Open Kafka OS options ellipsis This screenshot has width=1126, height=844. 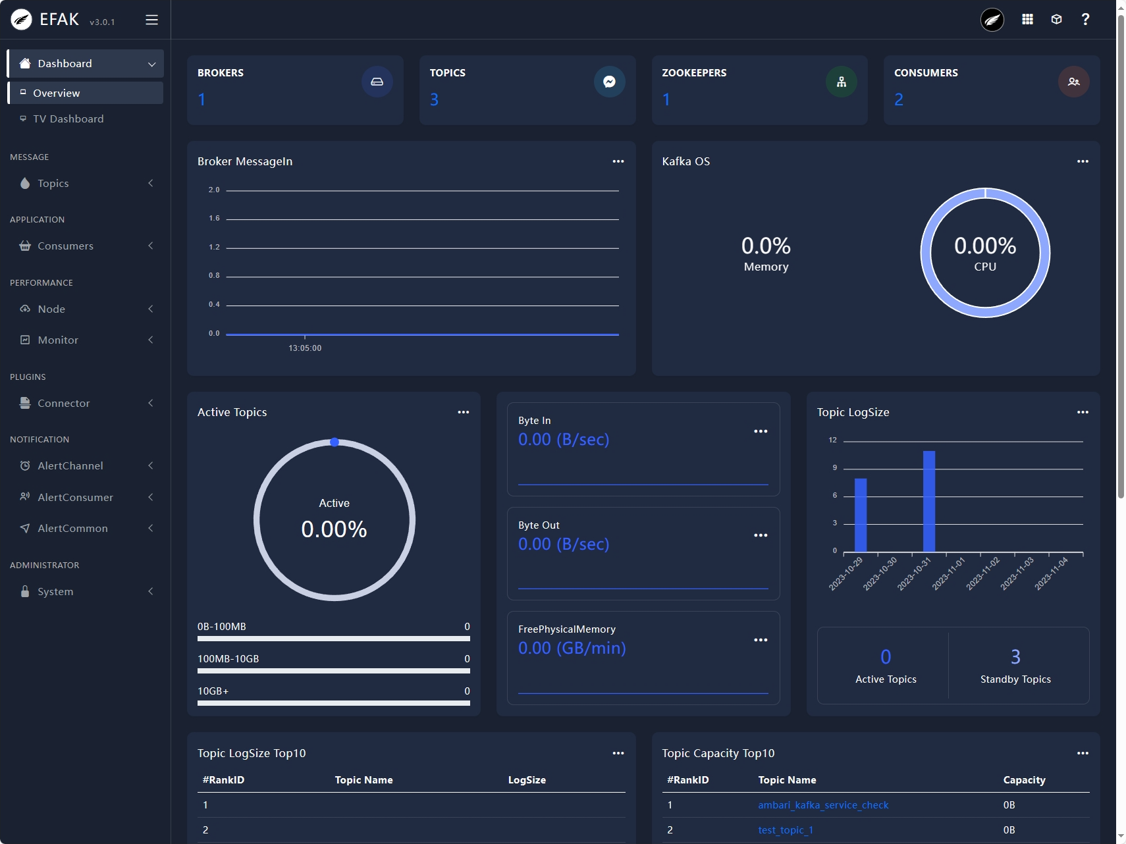[x=1083, y=161]
